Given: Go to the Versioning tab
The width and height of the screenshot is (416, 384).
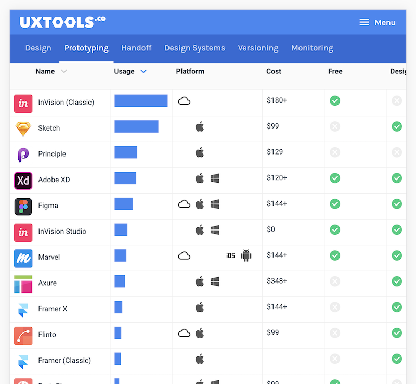Looking at the screenshot, I should click(x=258, y=48).
